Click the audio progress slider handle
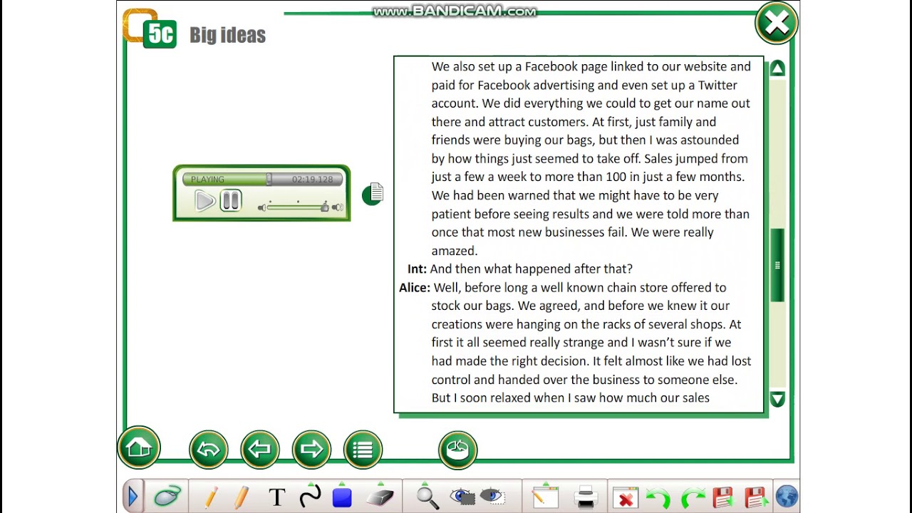The width and height of the screenshot is (912, 513). (x=269, y=179)
